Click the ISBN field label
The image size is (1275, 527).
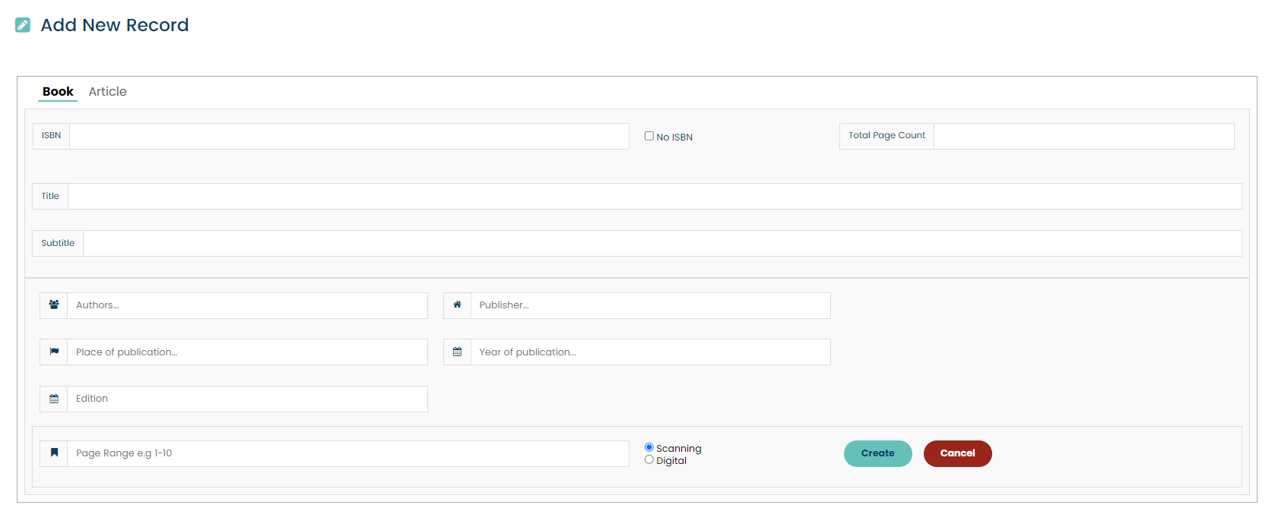(x=51, y=136)
